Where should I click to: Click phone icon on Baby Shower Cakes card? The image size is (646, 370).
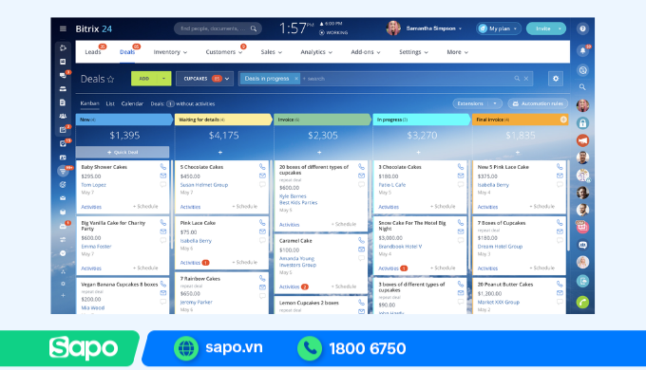tap(163, 167)
